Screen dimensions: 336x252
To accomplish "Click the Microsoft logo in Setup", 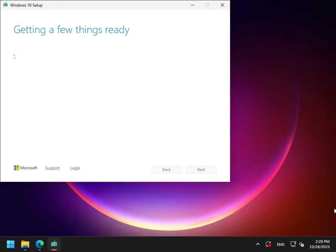I will [26, 168].
